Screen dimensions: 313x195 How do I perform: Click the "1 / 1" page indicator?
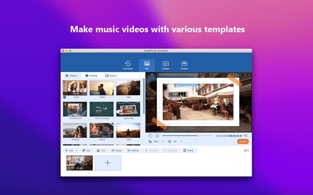pos(246,151)
